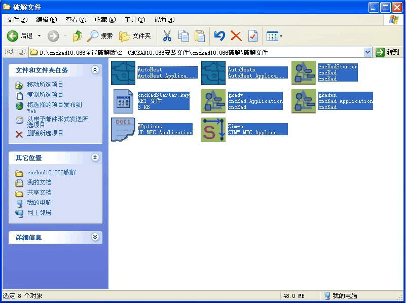The height and width of the screenshot is (303, 406).
Task: Expand the 详细信息 panel
Action: (x=95, y=237)
